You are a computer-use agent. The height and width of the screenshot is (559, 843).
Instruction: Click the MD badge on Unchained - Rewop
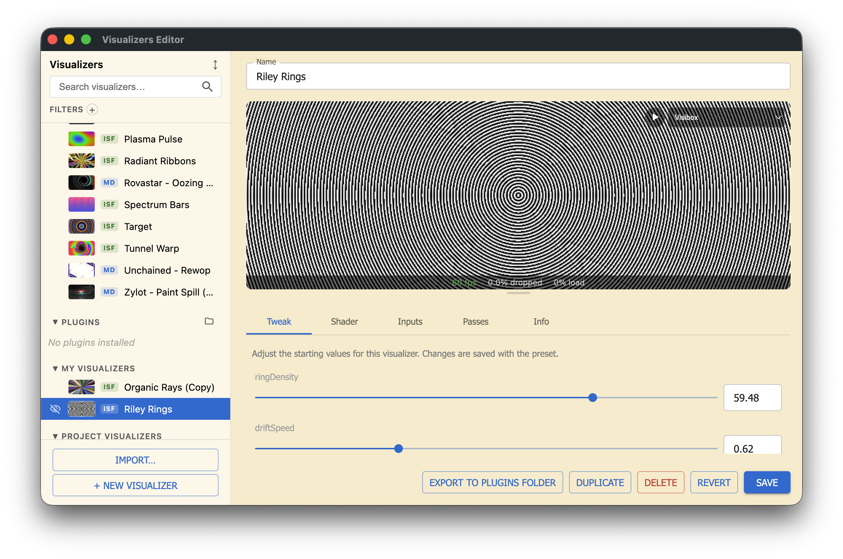click(109, 270)
